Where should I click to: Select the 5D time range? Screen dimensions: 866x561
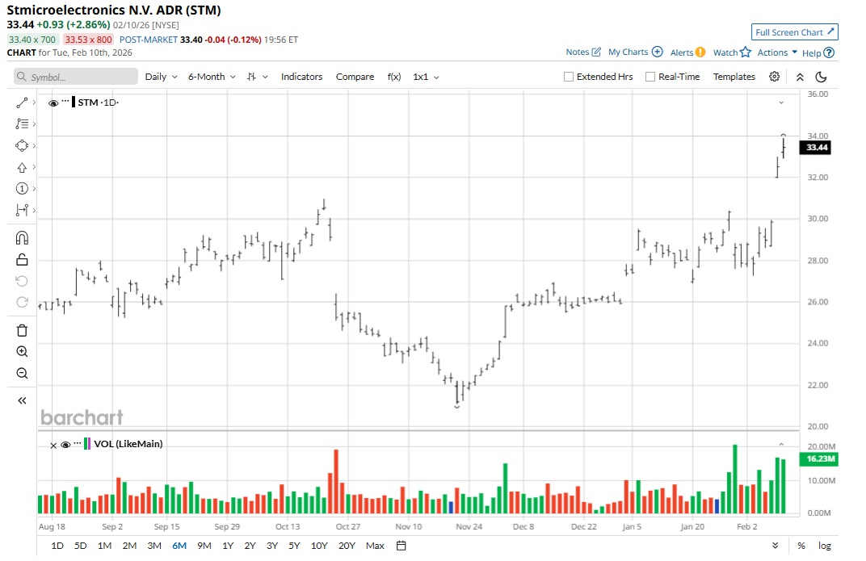point(81,546)
